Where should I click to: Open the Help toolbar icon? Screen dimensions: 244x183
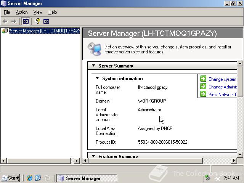pyautogui.click(x=37, y=21)
